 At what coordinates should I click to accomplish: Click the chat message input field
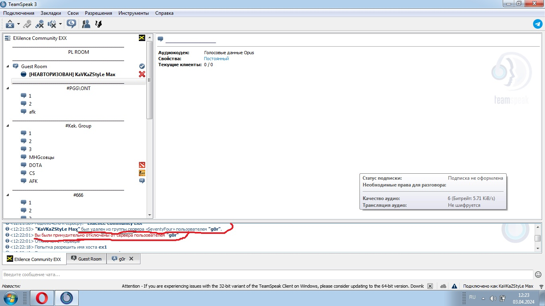tap(267, 275)
